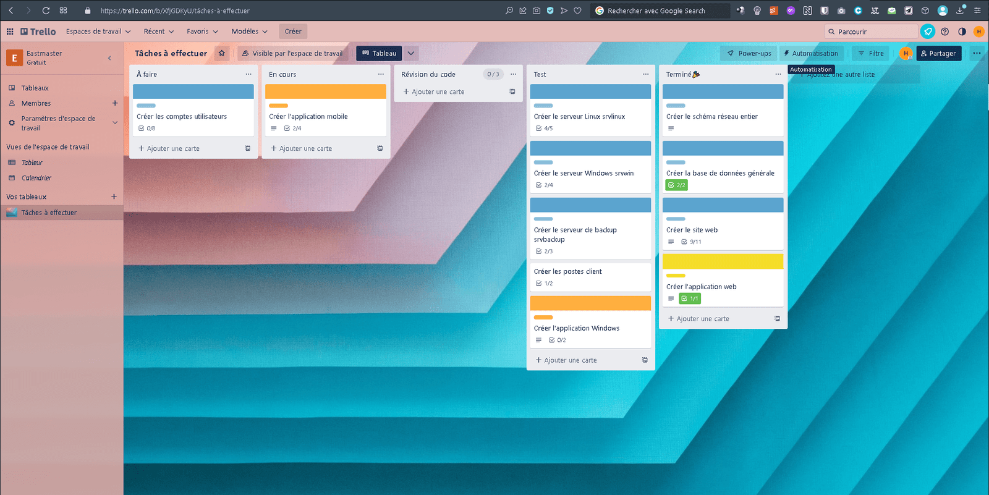Open the help question mark icon
This screenshot has width=989, height=495.
point(944,32)
